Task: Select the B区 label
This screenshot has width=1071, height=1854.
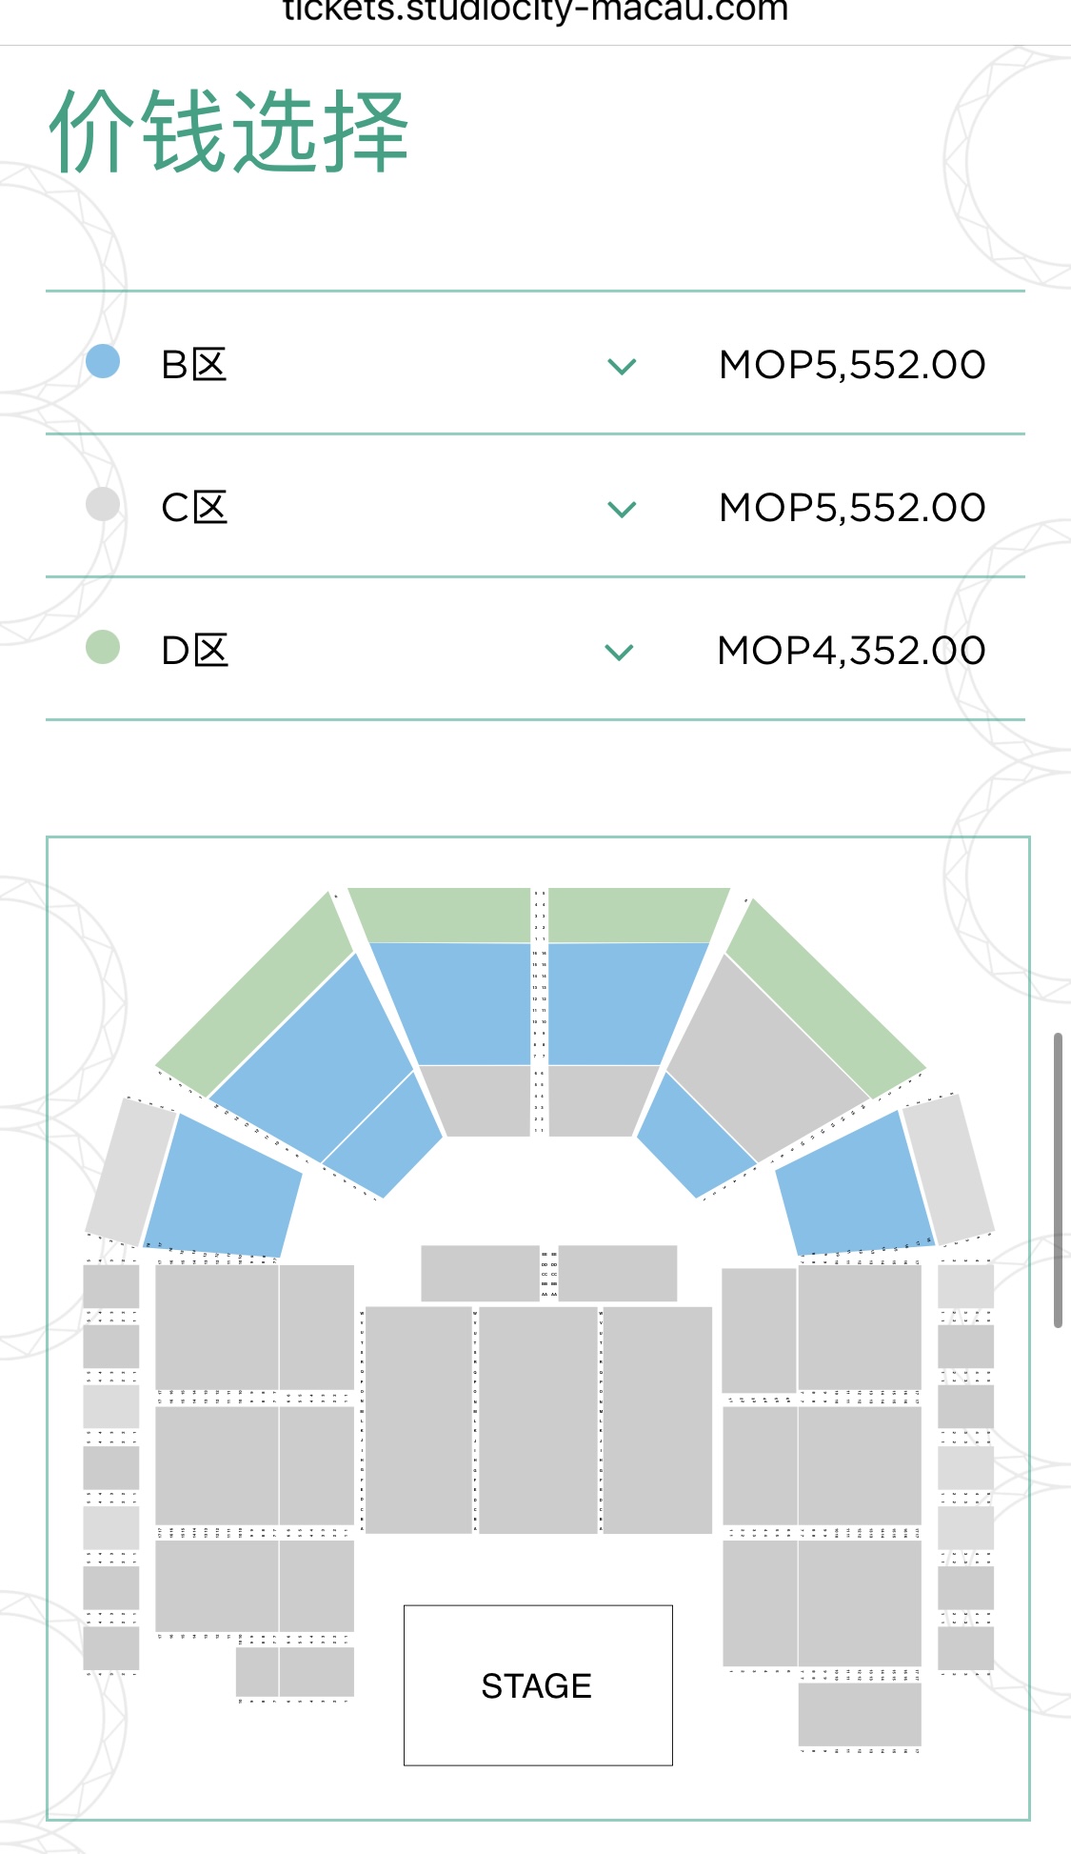Action: pos(194,364)
